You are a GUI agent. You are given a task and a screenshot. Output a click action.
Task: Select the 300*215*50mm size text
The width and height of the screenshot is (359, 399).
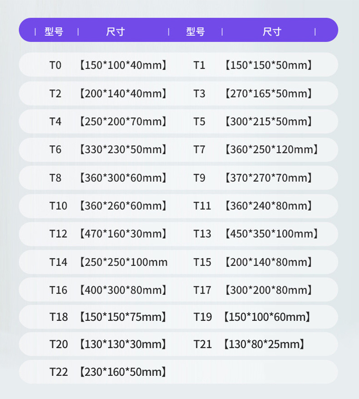pos(269,122)
